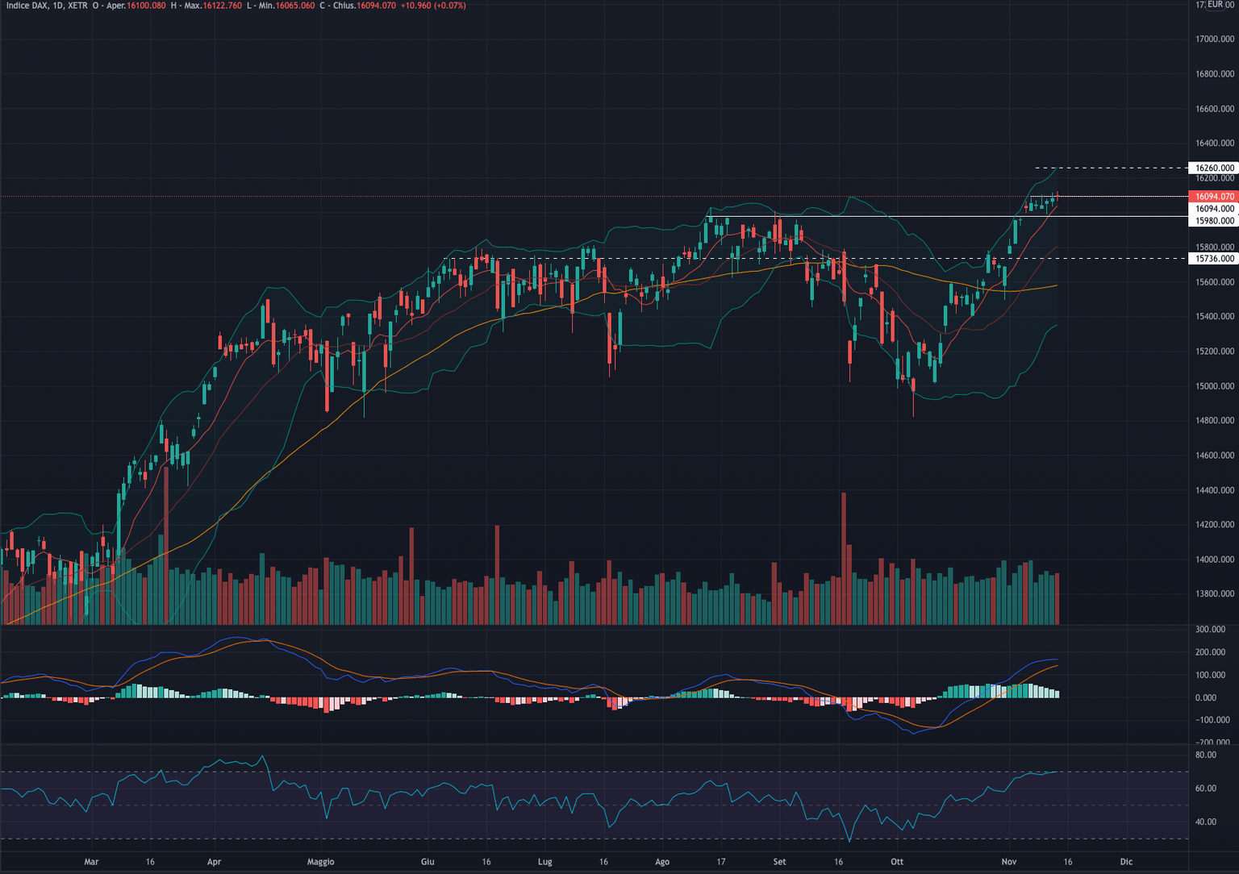
Task: Click the EUR currency label on the price axis
Action: [x=1214, y=4]
